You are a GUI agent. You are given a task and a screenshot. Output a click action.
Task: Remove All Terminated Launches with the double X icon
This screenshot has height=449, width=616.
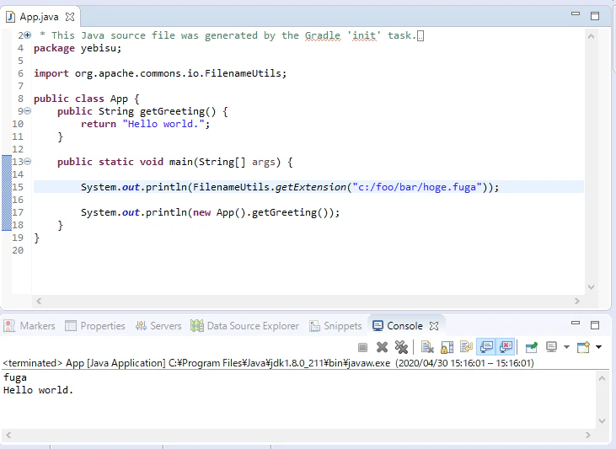point(401,347)
